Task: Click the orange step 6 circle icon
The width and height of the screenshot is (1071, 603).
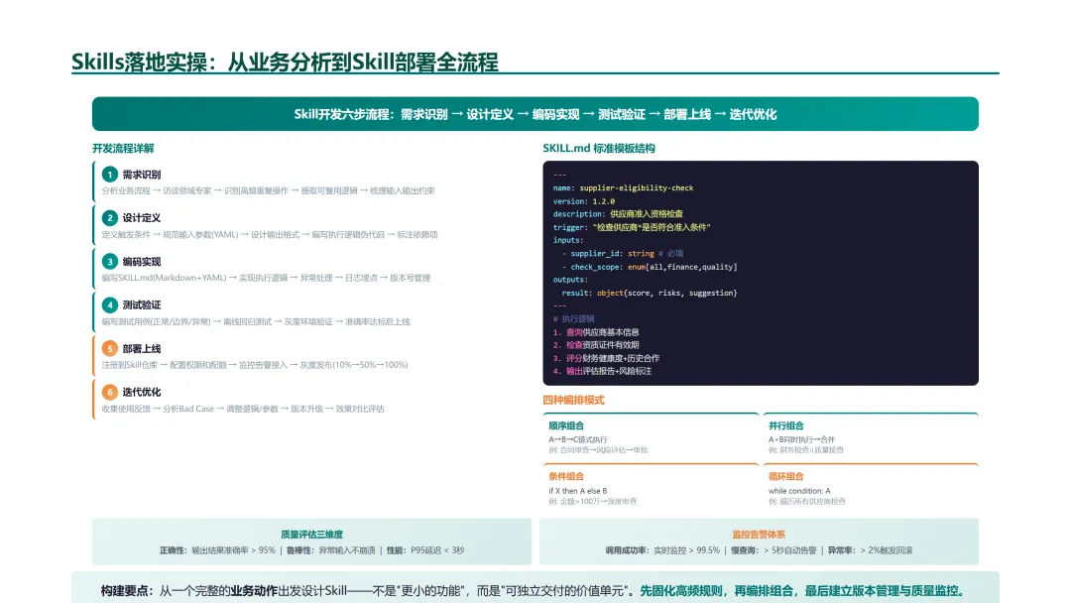Action: point(109,392)
